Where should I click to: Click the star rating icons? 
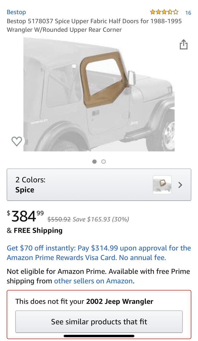click(164, 12)
